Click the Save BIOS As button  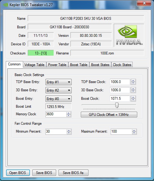73,173
